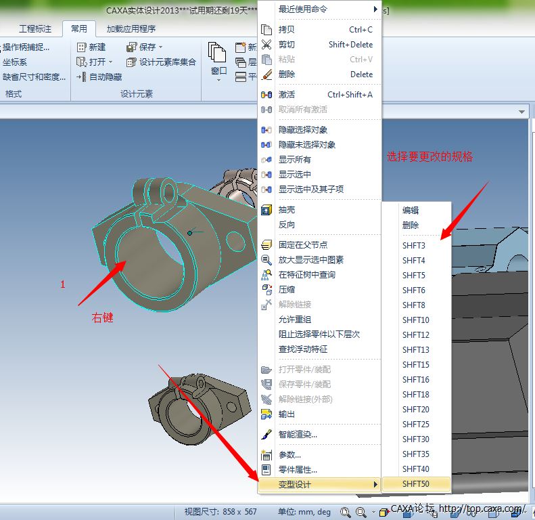Viewport: 535px width, 520px height.
Task: Click the 放大显示选中图素 zoom icon
Action: [266, 260]
